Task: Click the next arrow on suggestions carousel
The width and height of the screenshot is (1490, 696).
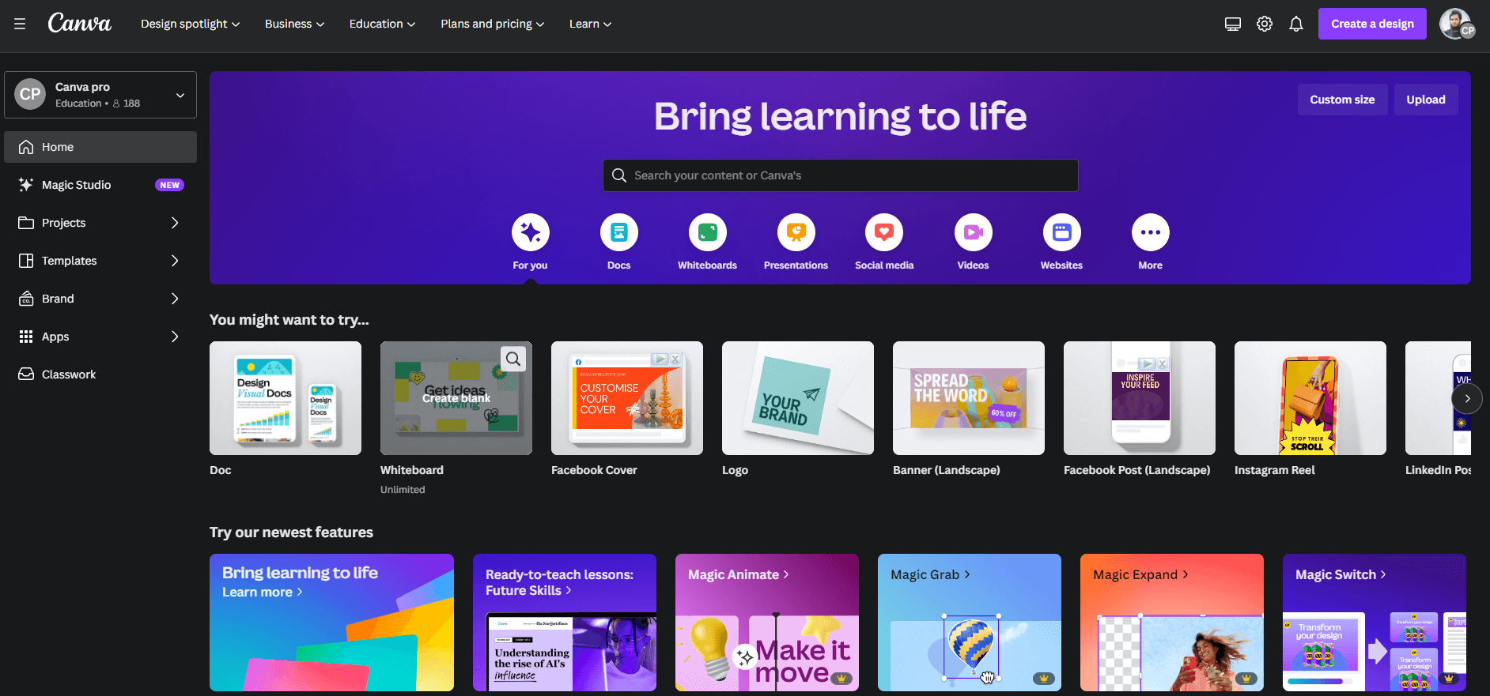Action: tap(1467, 398)
